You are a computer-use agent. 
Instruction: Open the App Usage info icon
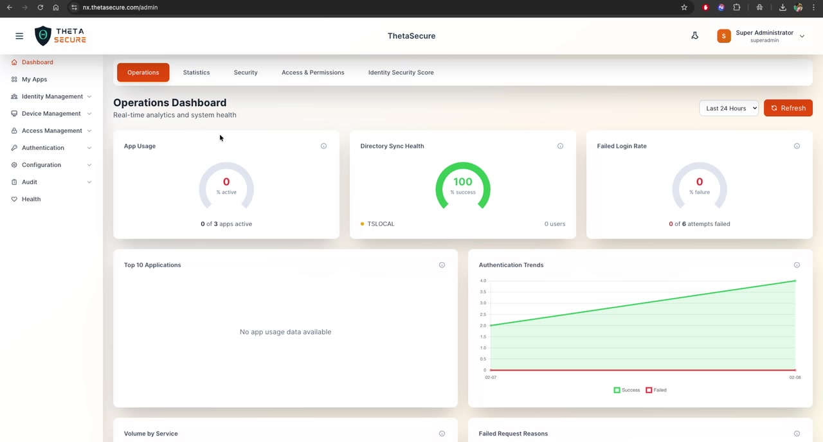(x=323, y=146)
